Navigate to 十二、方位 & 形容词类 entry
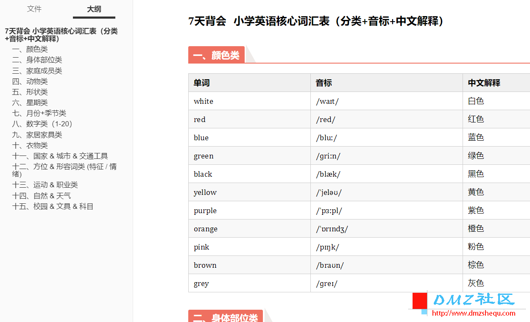The image size is (530, 322). point(64,170)
